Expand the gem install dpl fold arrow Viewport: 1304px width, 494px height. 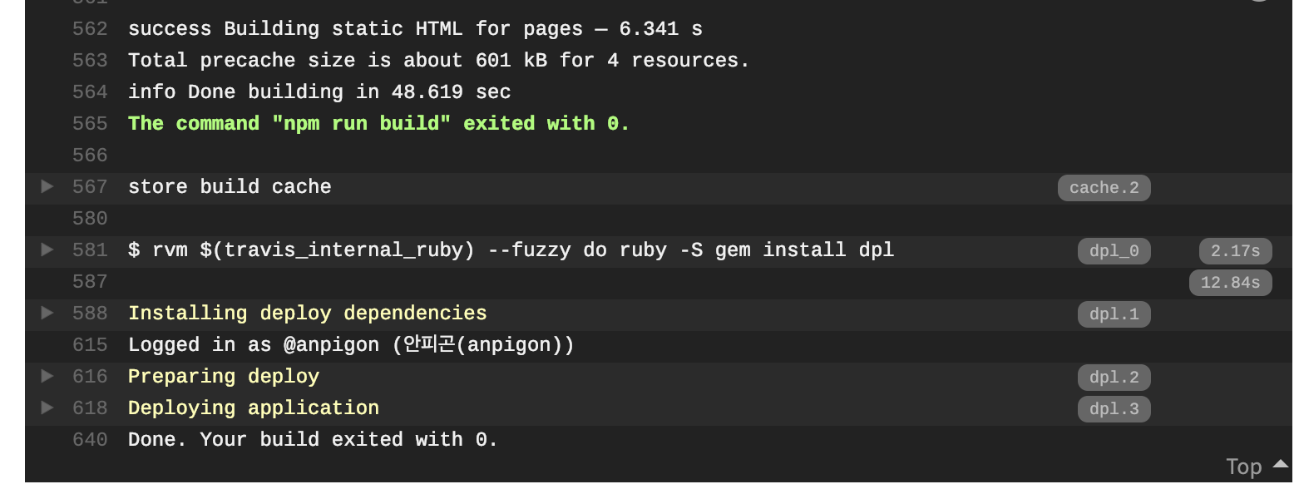(x=47, y=249)
